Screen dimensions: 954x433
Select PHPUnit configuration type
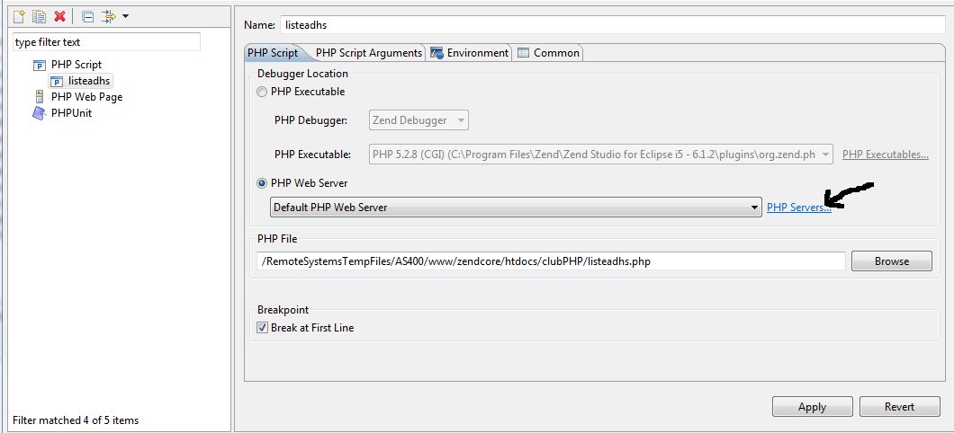tap(71, 112)
